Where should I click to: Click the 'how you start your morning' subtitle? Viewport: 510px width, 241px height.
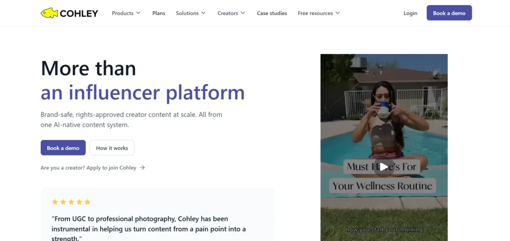click(384, 230)
